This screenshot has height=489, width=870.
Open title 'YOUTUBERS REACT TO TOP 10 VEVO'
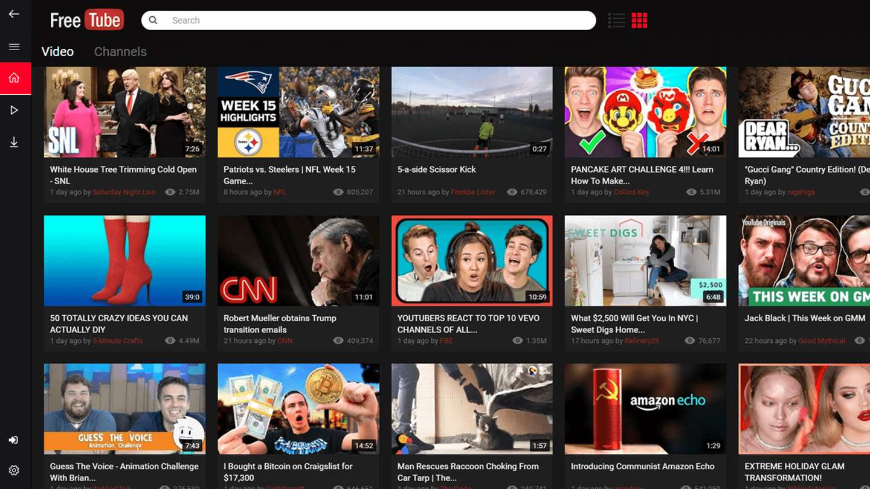468,324
